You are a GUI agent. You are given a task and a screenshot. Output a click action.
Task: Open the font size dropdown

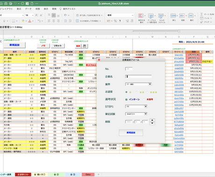tap(33, 15)
